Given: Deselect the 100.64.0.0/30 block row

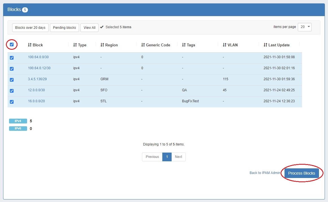Looking at the screenshot, I should tap(12, 58).
